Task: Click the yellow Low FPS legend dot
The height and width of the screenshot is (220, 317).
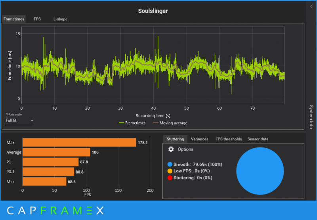Action: 170,171
